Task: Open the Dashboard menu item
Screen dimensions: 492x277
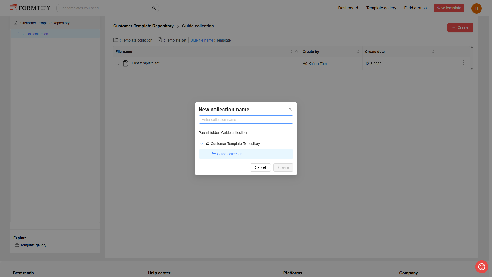Action: (348, 8)
